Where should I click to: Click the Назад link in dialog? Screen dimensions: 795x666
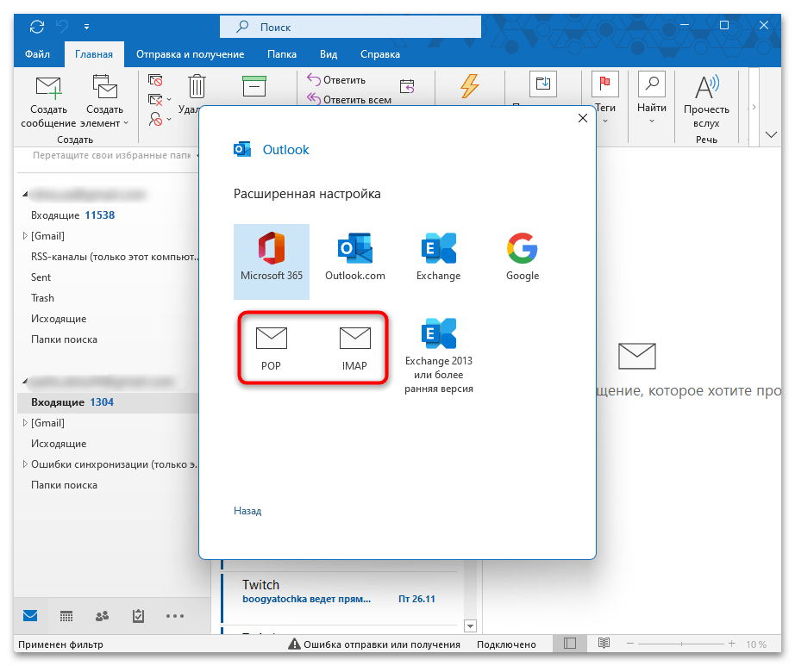pyautogui.click(x=247, y=511)
